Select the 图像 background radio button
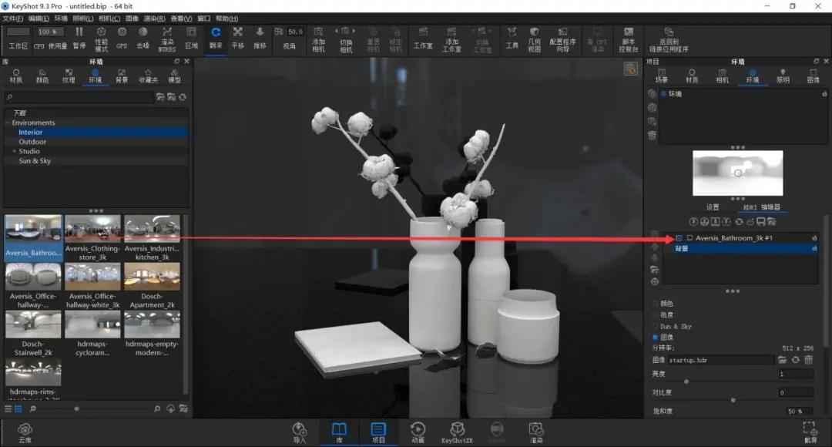Viewport: 832px width, 447px height. (655, 337)
